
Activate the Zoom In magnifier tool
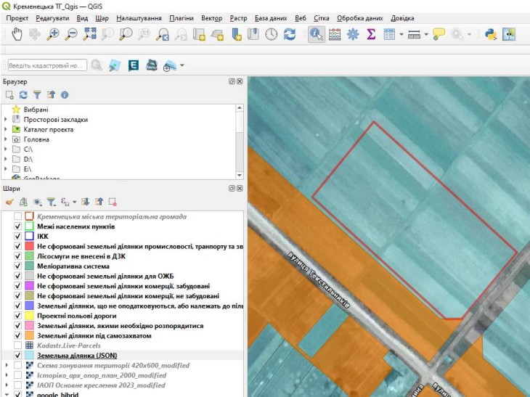[x=53, y=34]
